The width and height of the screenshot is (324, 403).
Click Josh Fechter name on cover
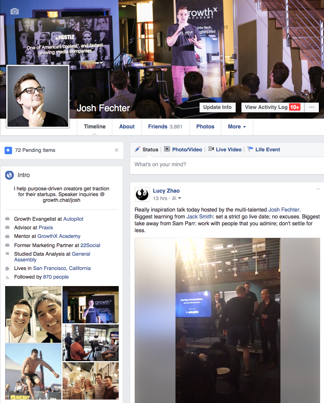tap(103, 108)
